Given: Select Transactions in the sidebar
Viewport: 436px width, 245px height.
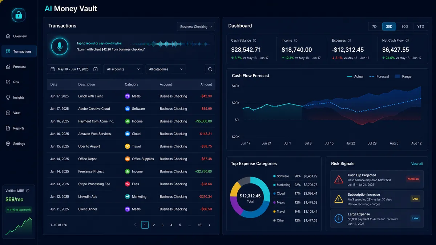Looking at the screenshot, I should pos(19,51).
